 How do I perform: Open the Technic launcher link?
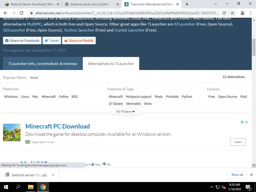coord(79,30)
